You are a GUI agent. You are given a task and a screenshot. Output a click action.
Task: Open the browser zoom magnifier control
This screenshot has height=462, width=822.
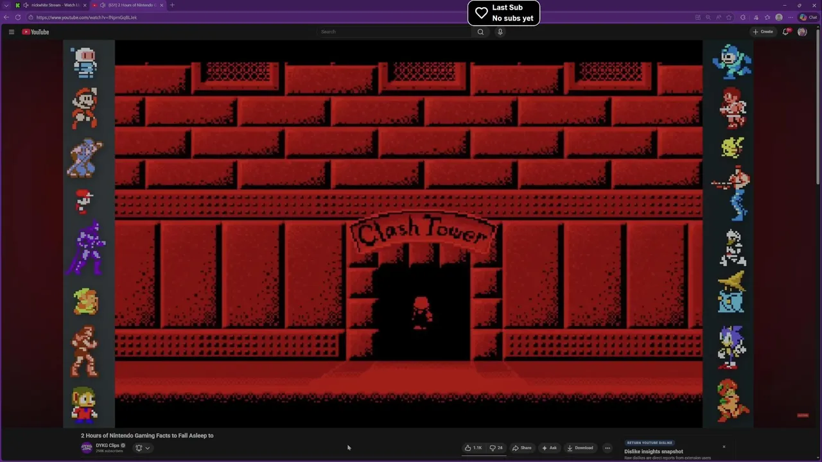pyautogui.click(x=708, y=17)
